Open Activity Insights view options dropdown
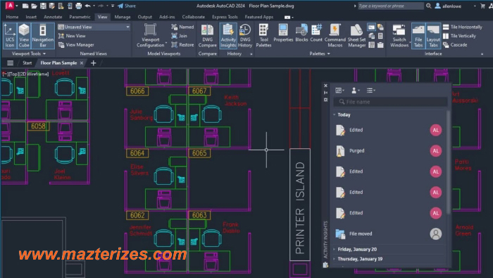Screen dimensions: 493x278 [339, 90]
